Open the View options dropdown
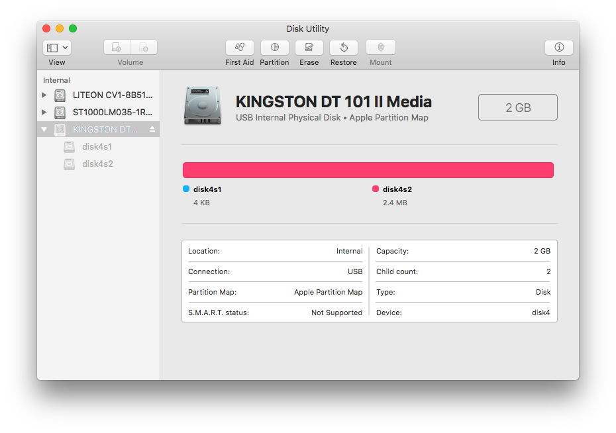This screenshot has width=616, height=433. coord(56,47)
